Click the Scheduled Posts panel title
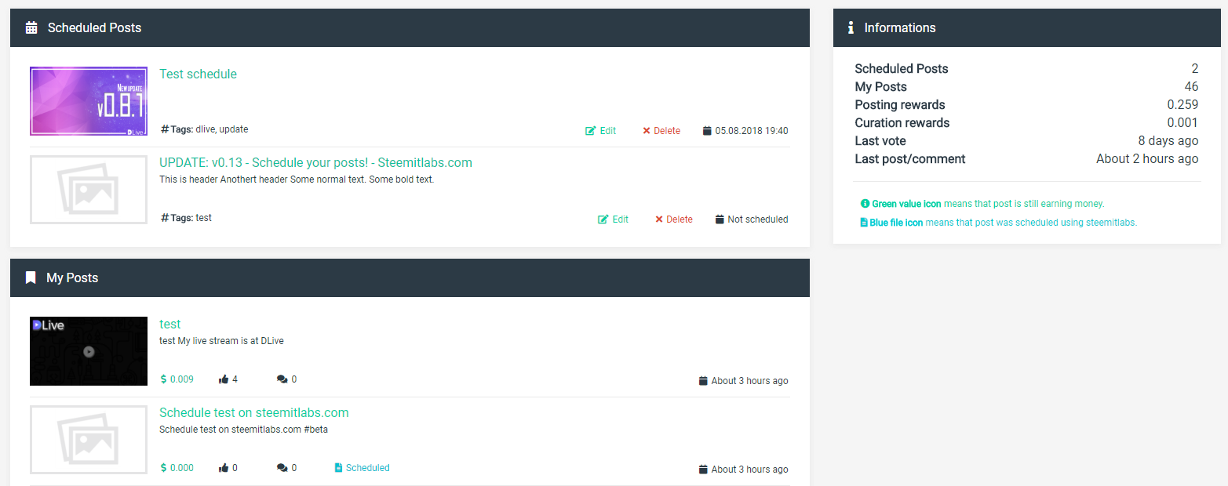Image resolution: width=1228 pixels, height=486 pixels. (x=94, y=27)
